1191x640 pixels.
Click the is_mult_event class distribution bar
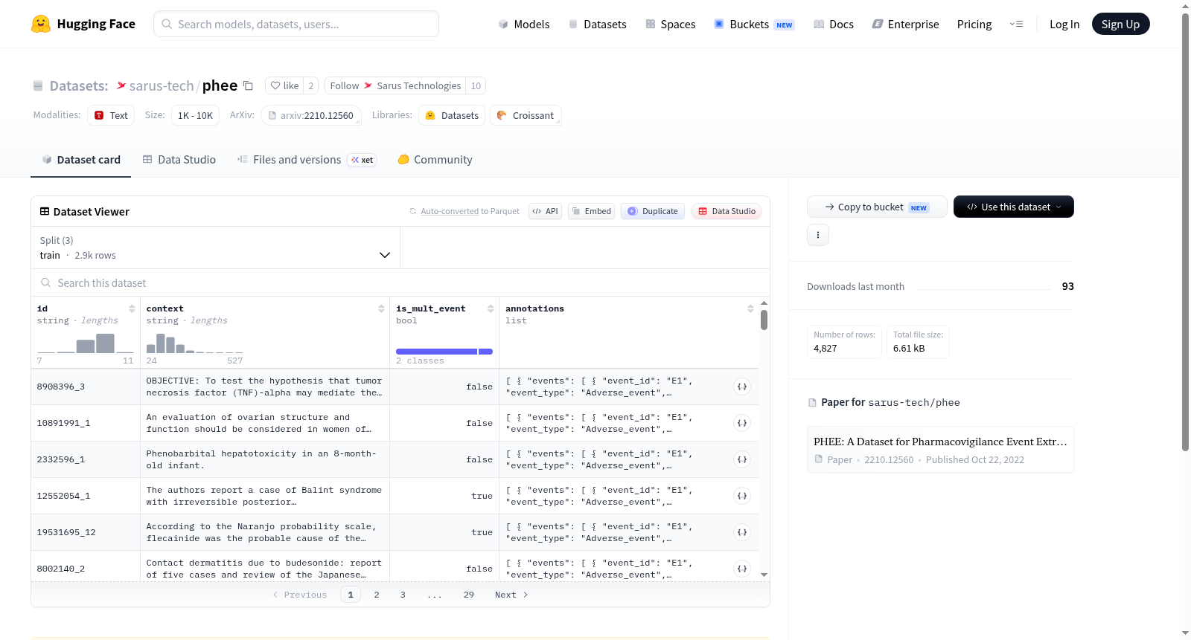pyautogui.click(x=444, y=352)
